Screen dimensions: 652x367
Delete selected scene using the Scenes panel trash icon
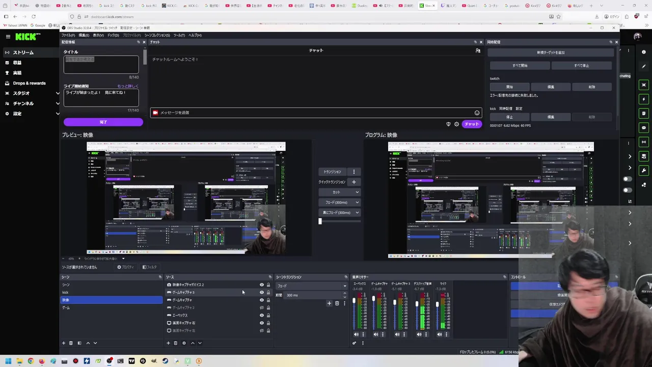(x=71, y=343)
